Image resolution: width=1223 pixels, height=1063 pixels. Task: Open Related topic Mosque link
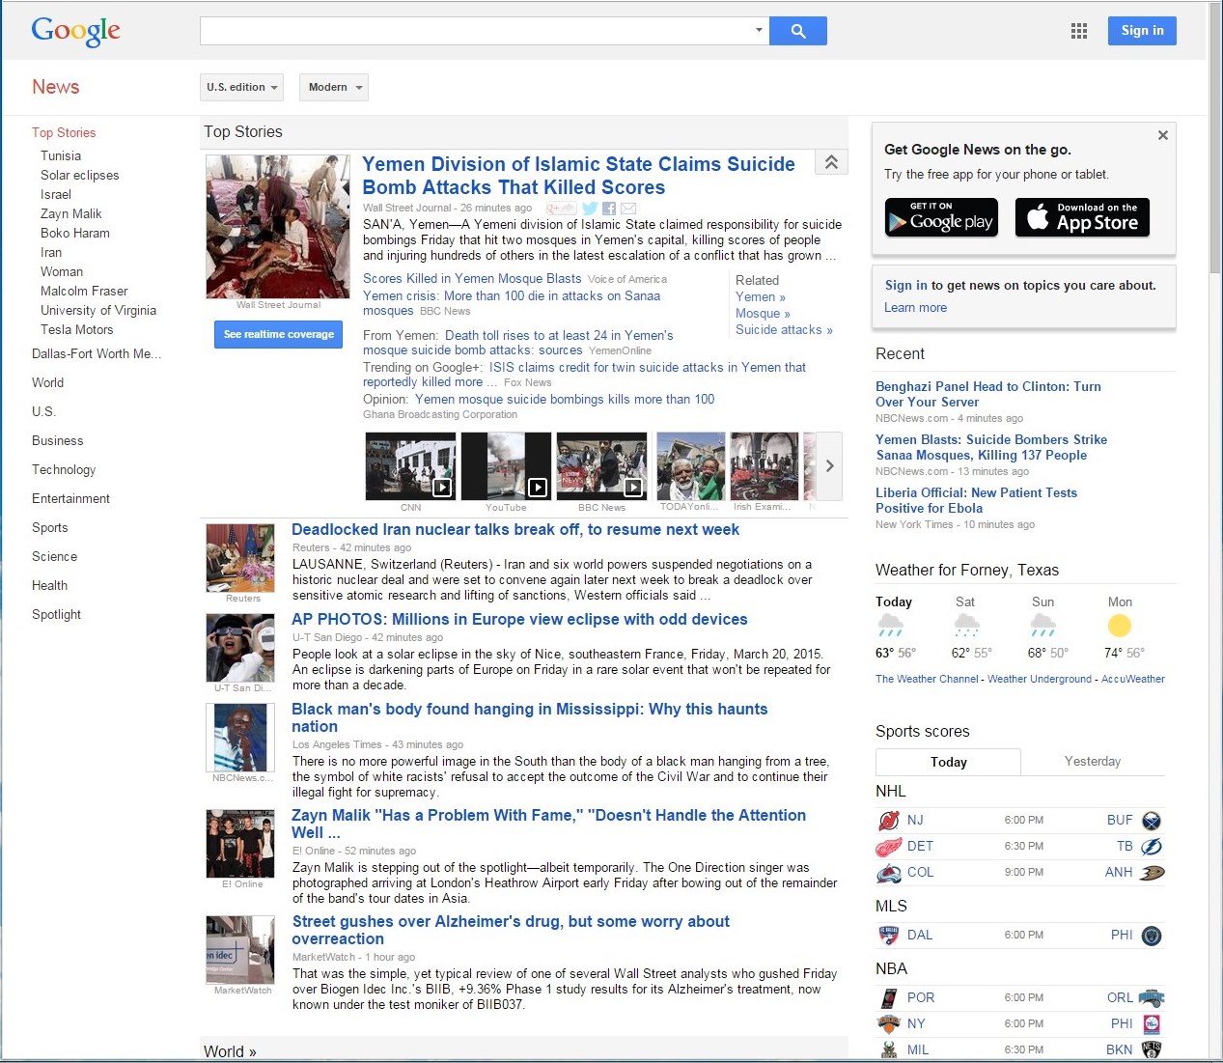(763, 314)
